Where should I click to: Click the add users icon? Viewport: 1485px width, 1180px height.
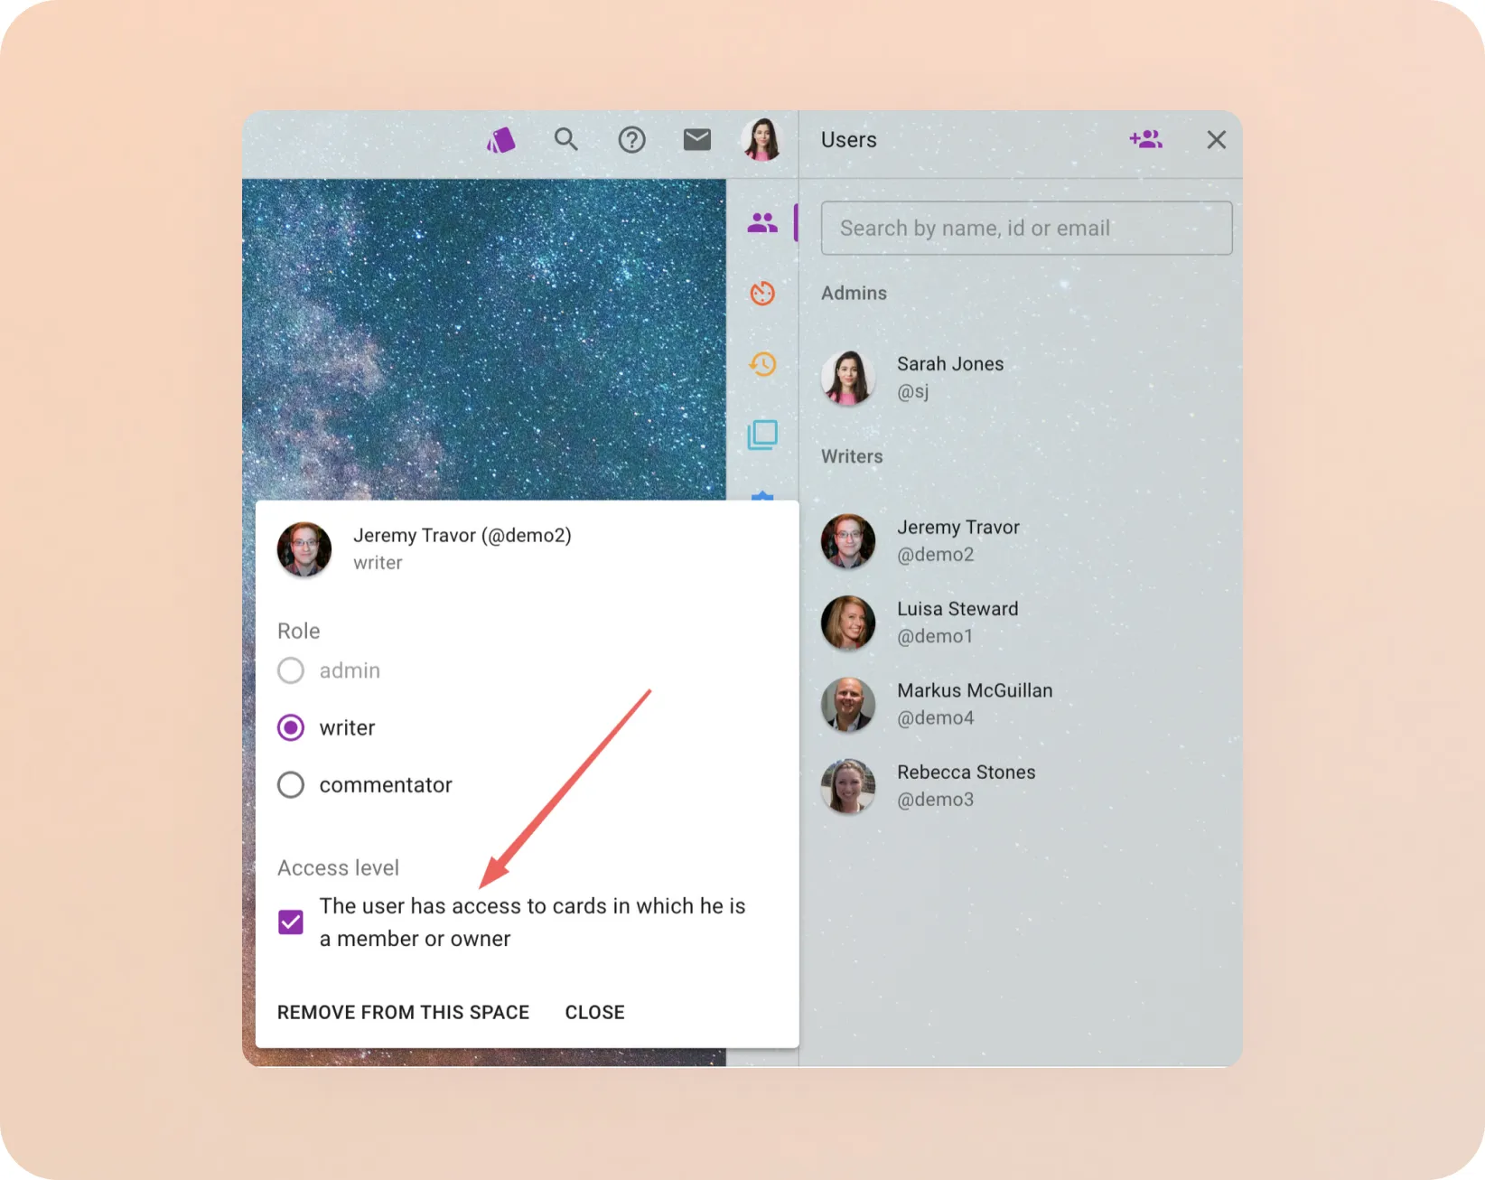(1145, 139)
